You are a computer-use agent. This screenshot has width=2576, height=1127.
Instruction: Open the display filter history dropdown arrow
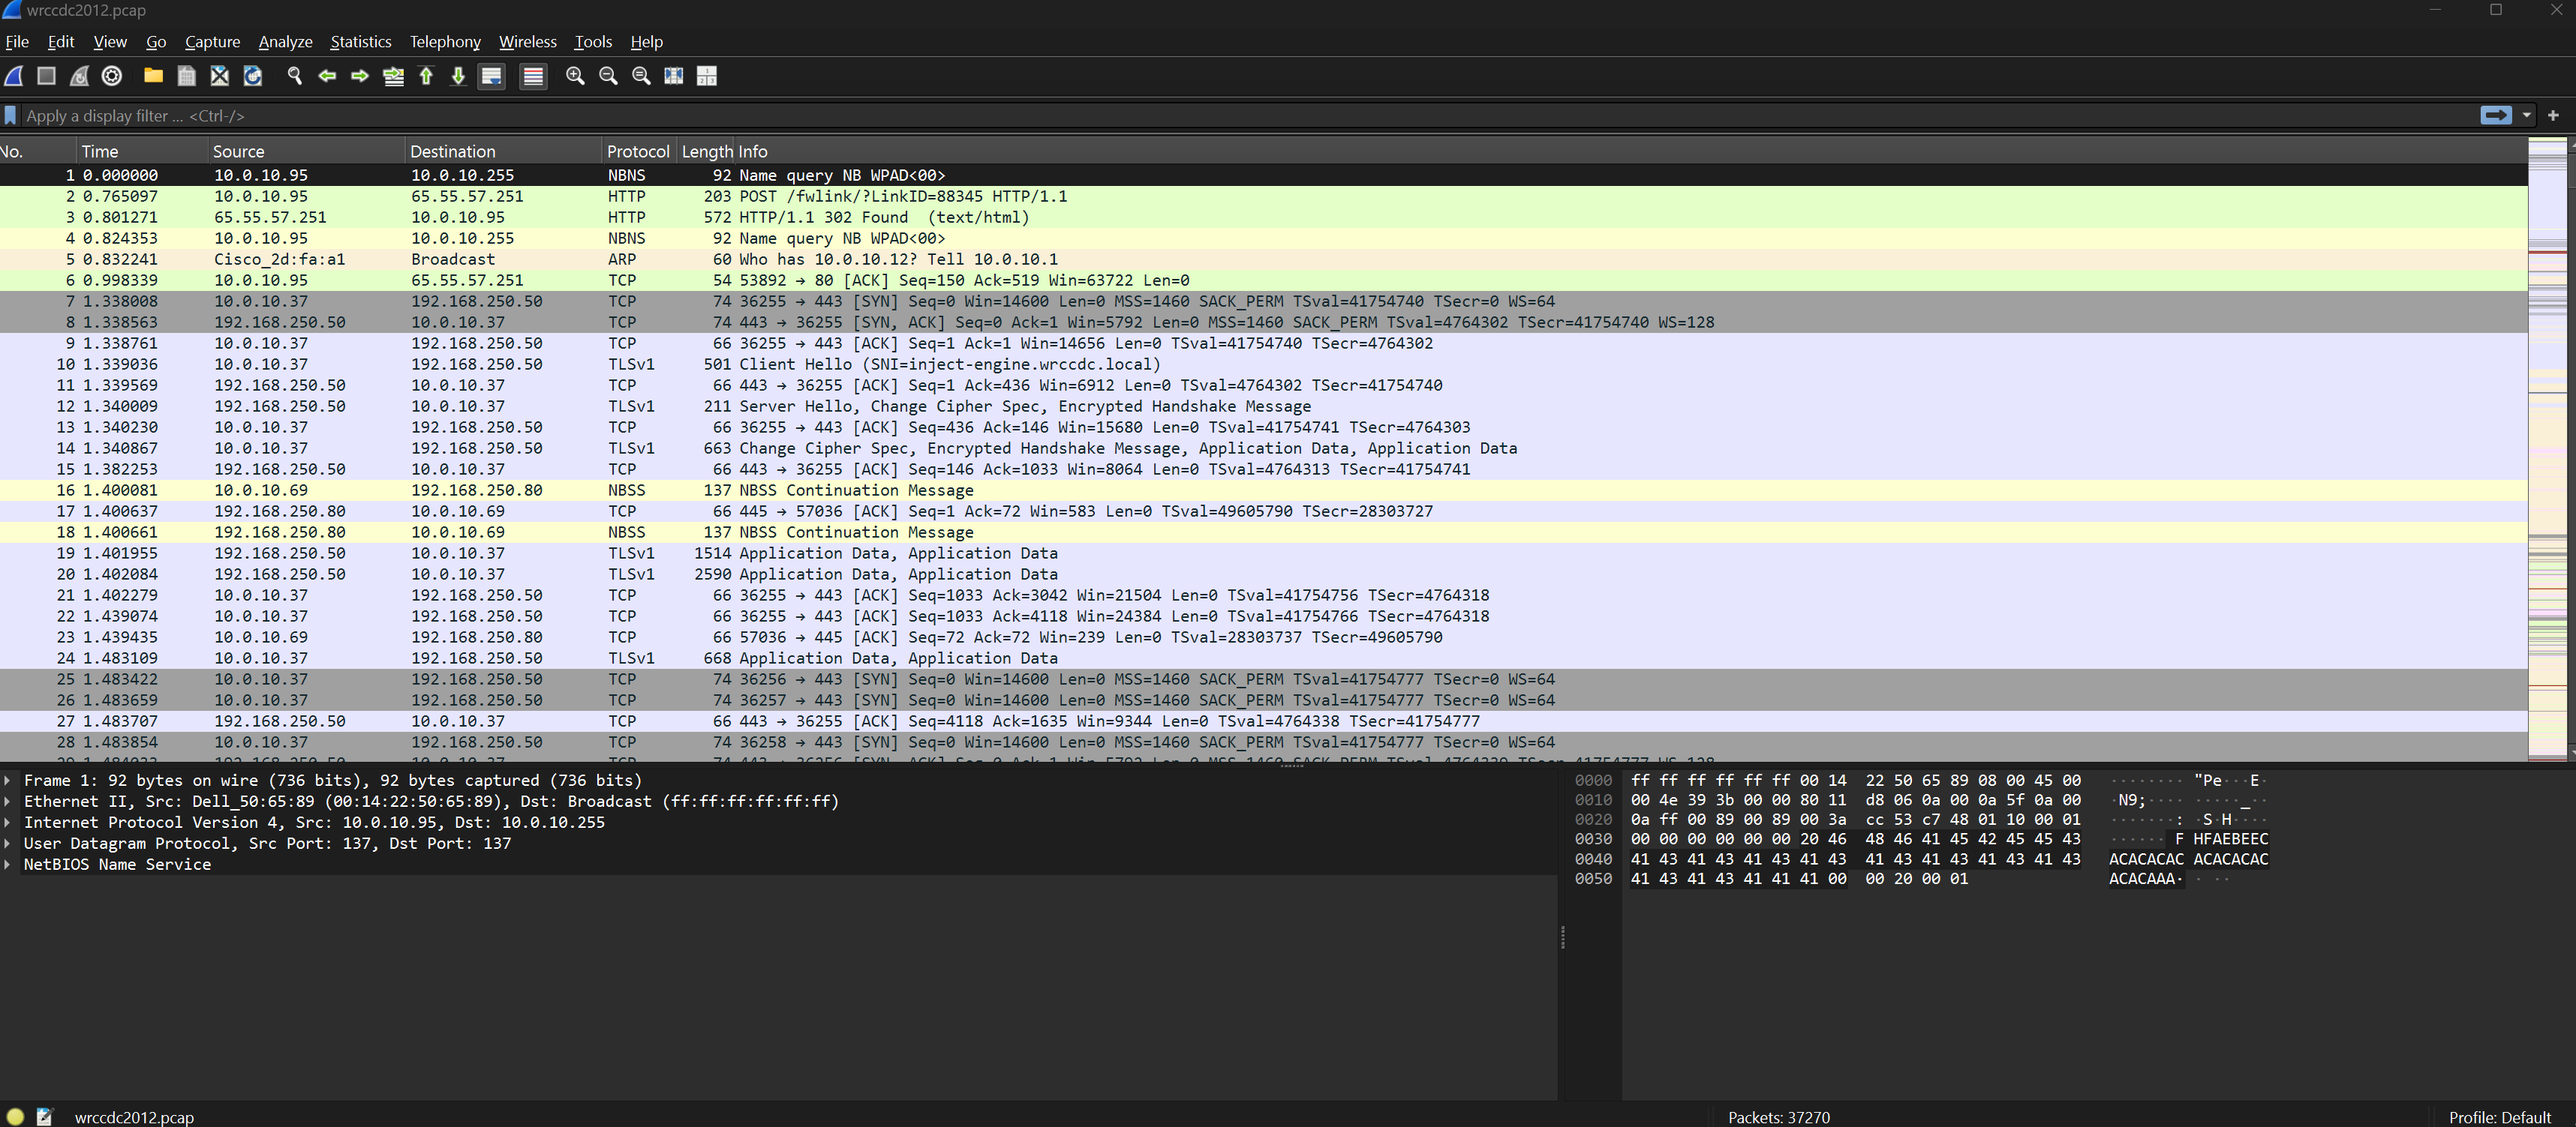2526,116
